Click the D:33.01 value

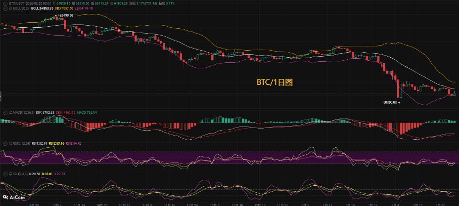(x=47, y=174)
